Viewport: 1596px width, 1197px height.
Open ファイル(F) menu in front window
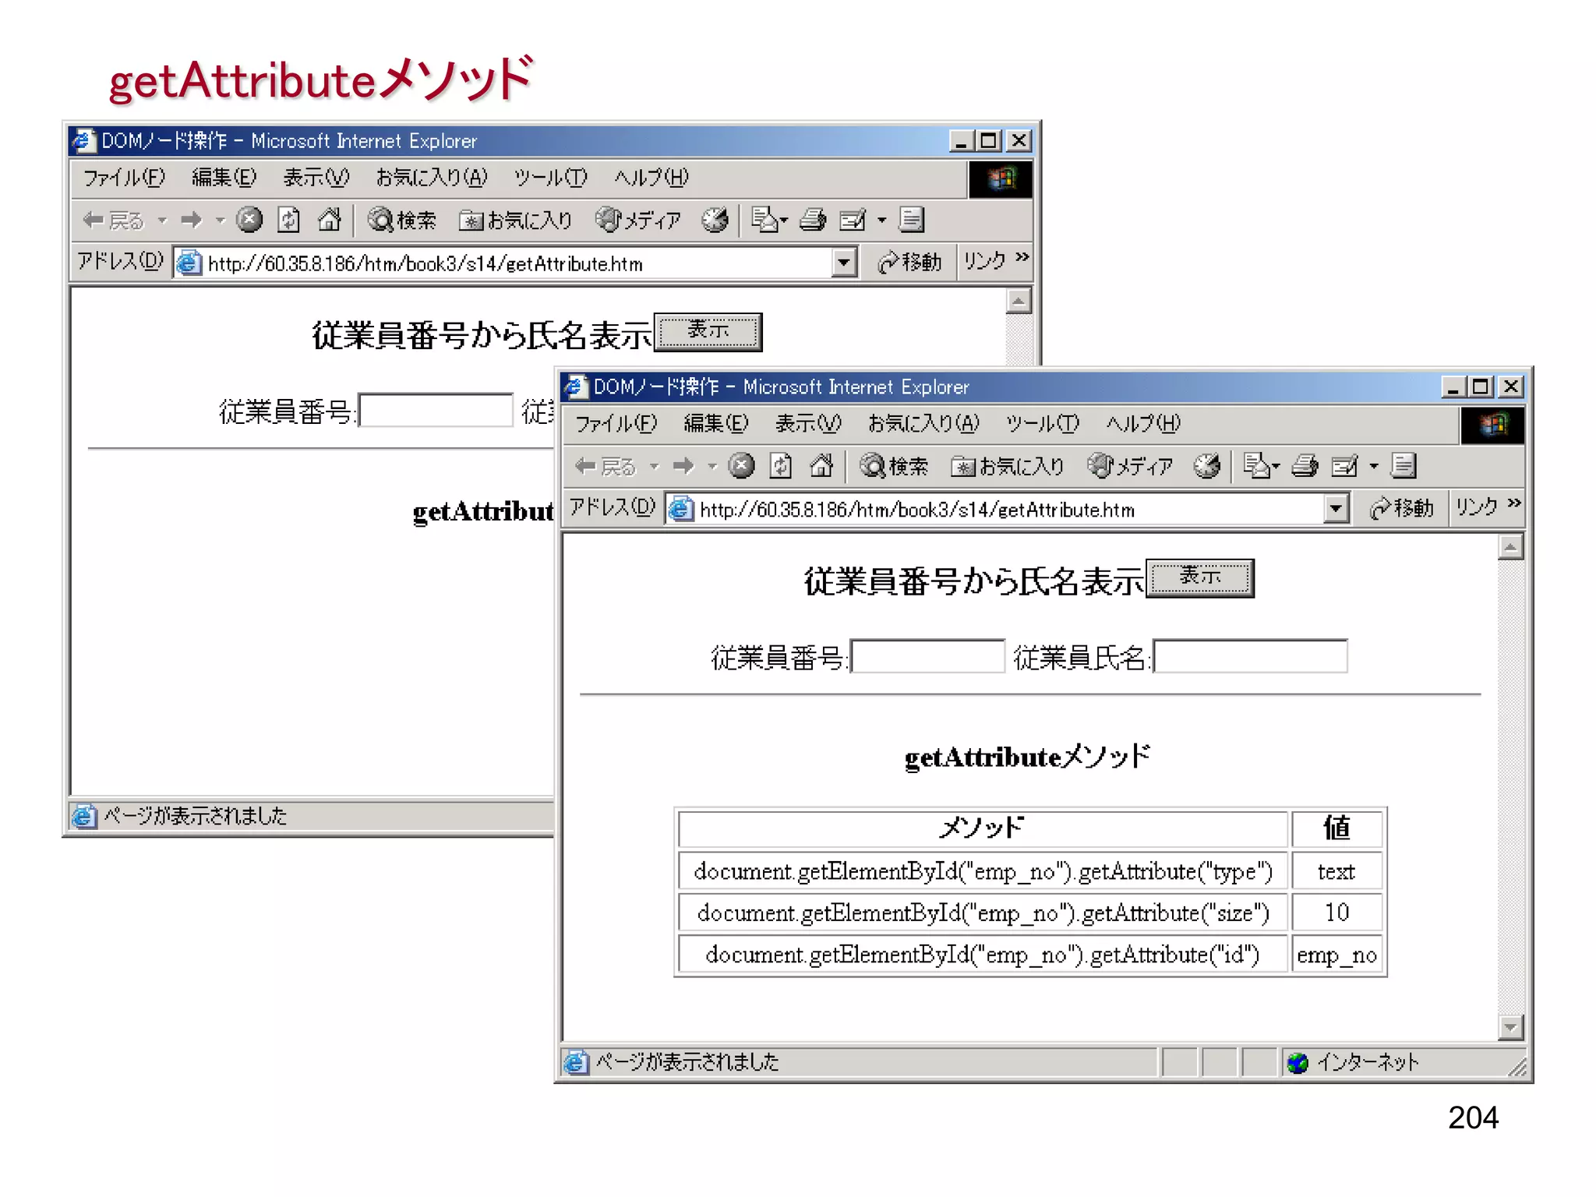point(616,423)
